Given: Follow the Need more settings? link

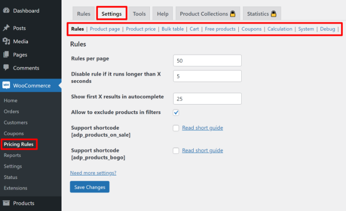Looking at the screenshot, I should tap(93, 173).
